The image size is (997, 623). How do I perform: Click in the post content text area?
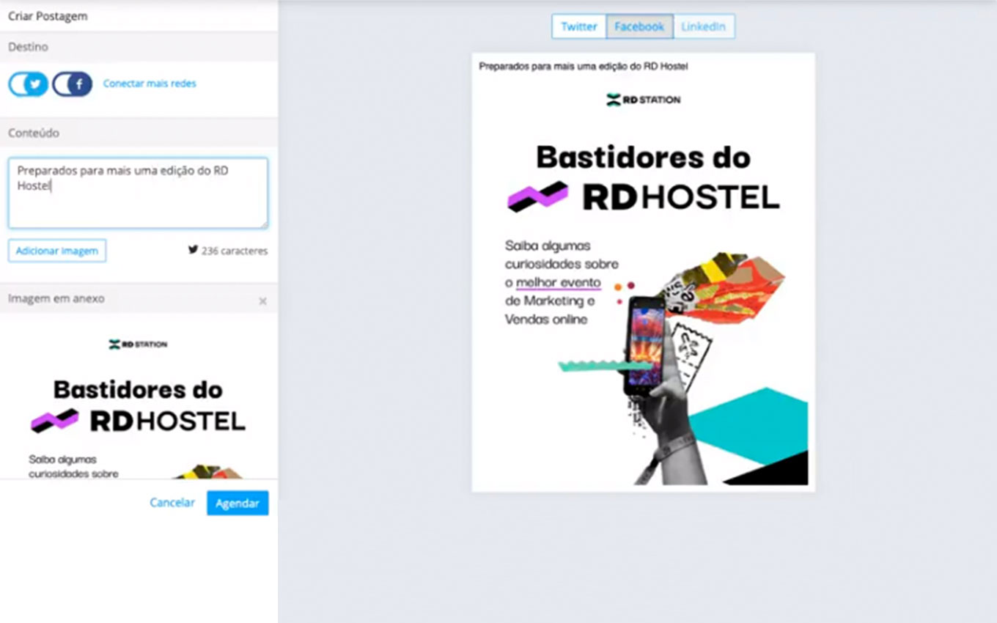click(x=138, y=193)
